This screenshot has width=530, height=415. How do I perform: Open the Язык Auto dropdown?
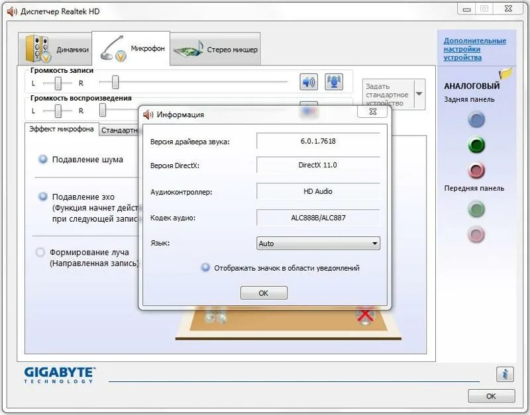point(318,244)
